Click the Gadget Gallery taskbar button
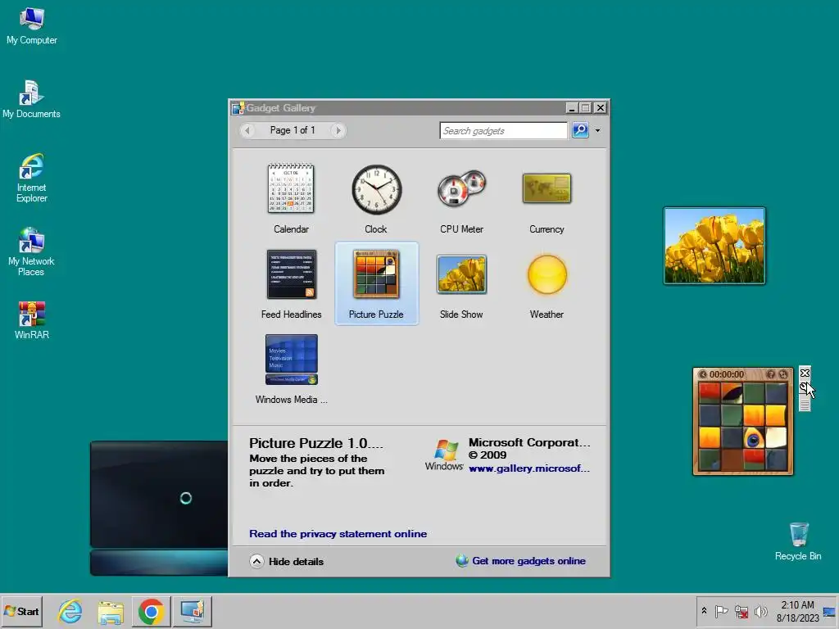 coord(192,612)
